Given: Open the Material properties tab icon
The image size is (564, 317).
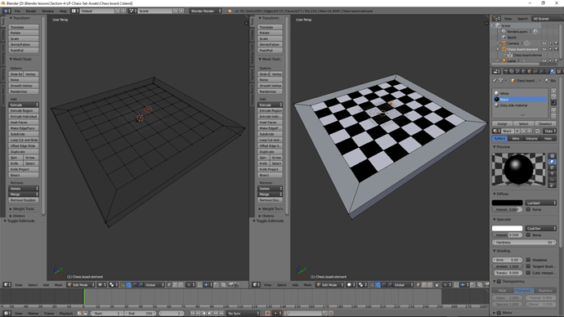Looking at the screenshot, I should coord(553,72).
